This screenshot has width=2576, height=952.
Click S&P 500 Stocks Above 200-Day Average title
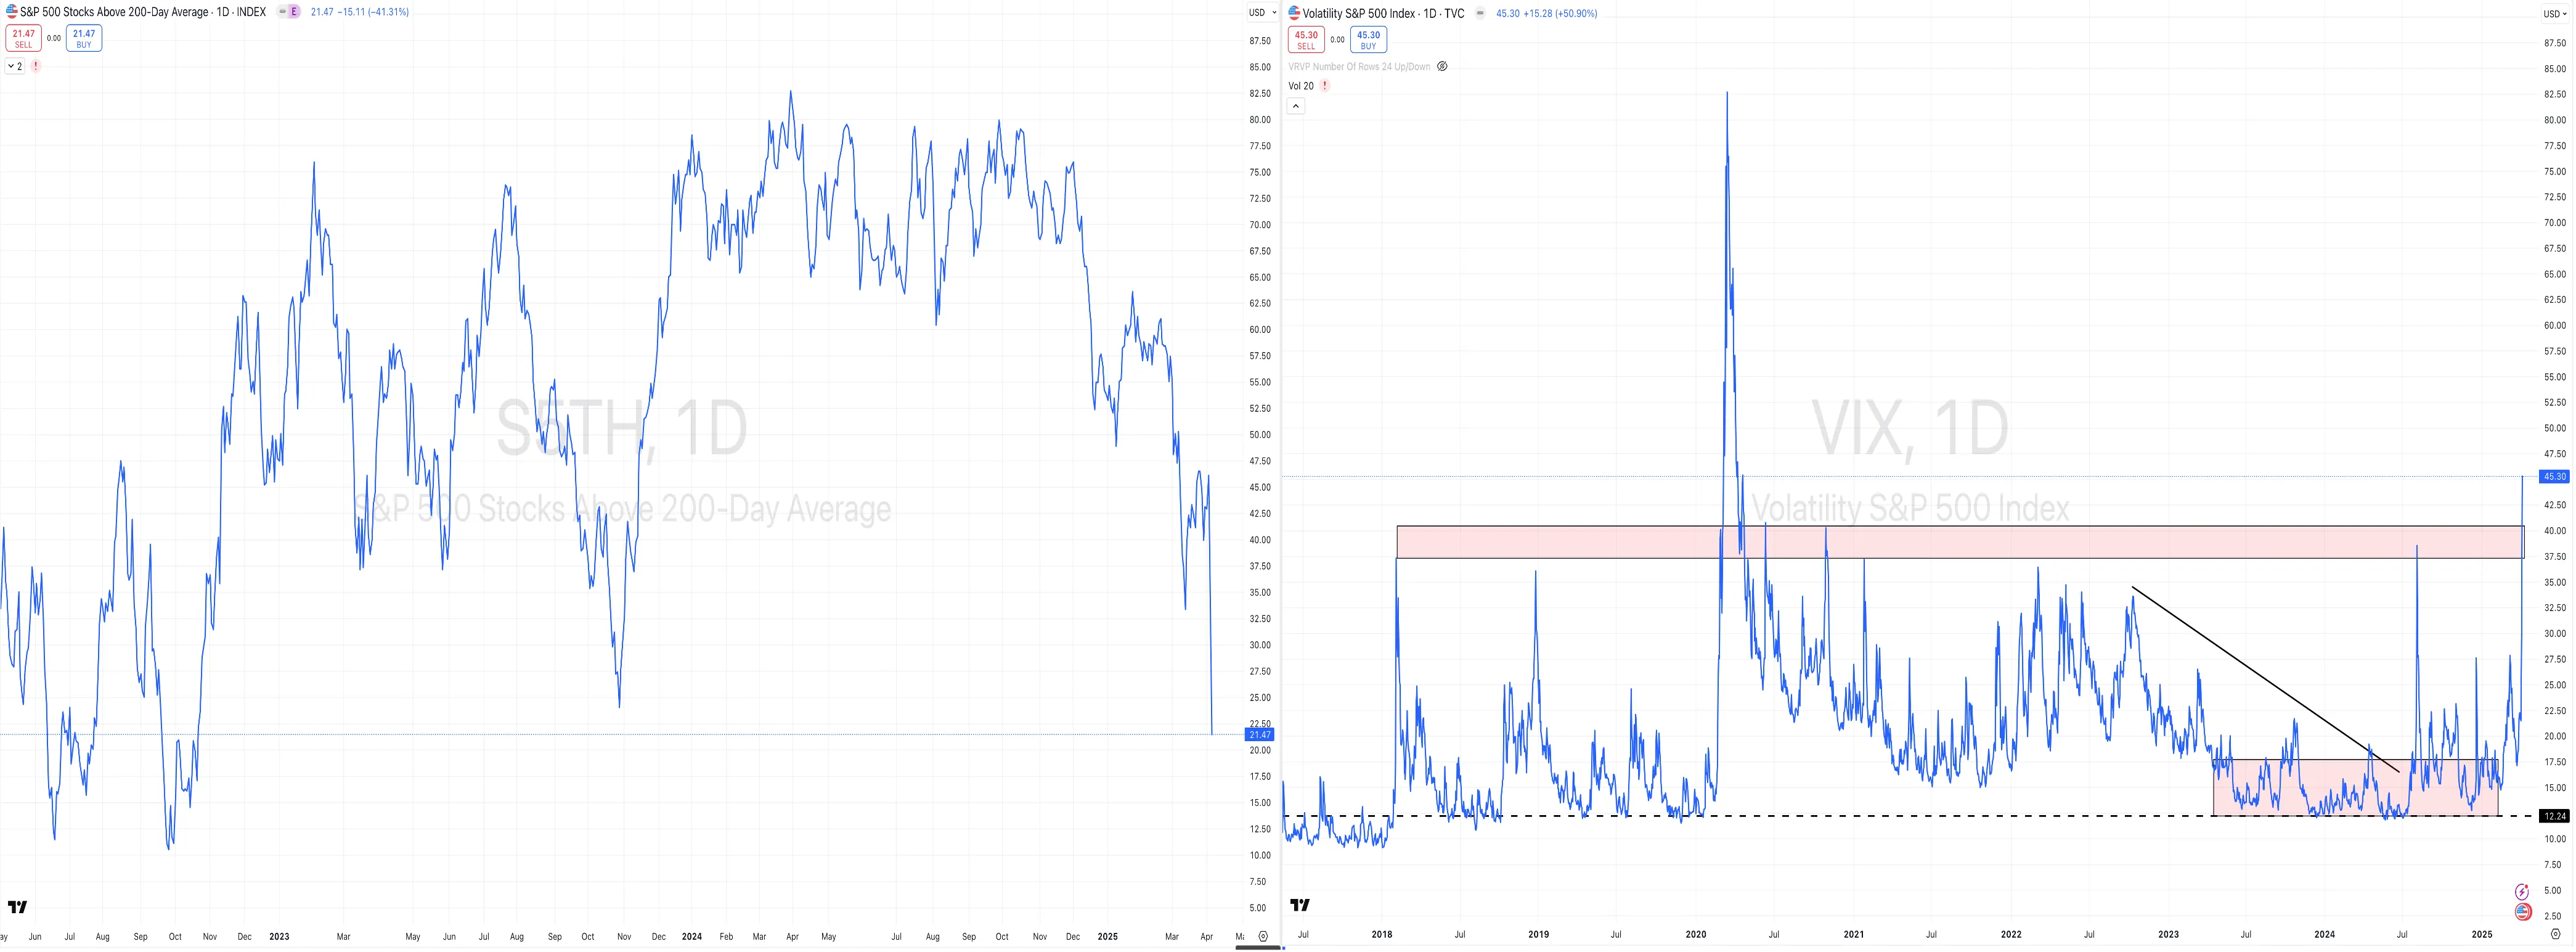[114, 12]
